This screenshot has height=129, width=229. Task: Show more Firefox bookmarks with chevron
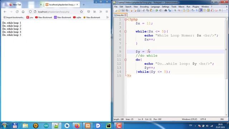tap(107, 17)
